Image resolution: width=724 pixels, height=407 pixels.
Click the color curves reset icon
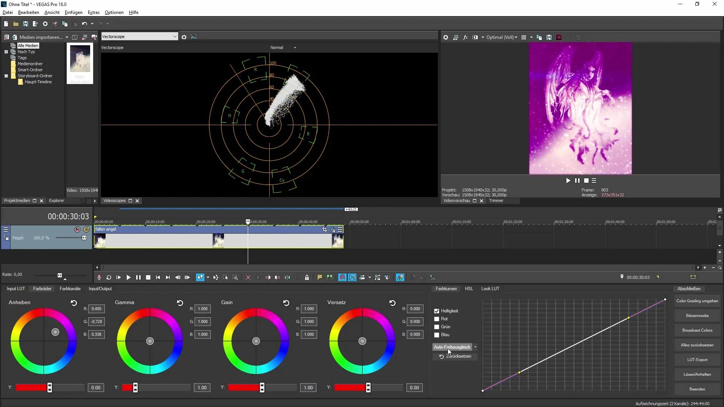(x=441, y=356)
